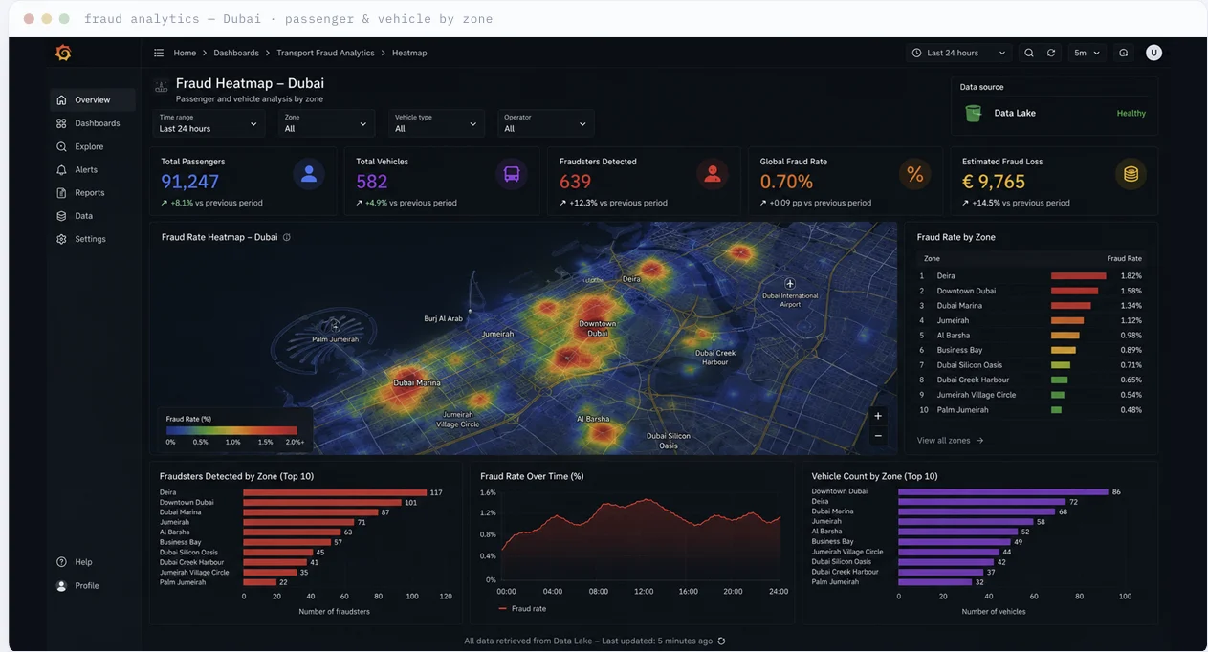1208x652 pixels.
Task: Open the Last 24 hours picker
Action: coord(959,53)
